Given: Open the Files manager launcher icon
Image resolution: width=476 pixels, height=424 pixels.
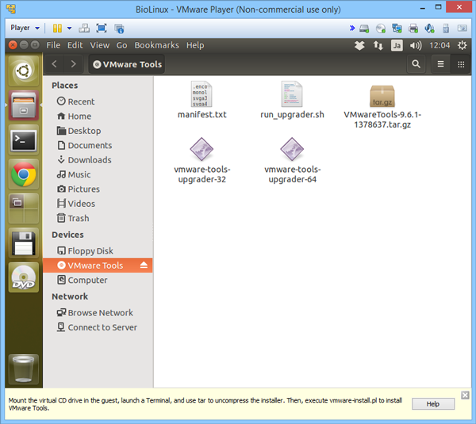Looking at the screenshot, I should (24, 105).
